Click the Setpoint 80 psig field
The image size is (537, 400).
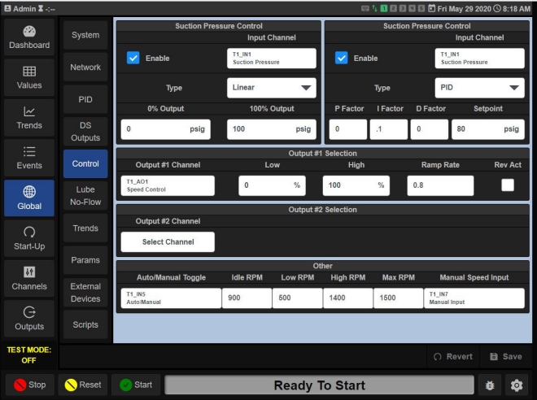(488, 129)
